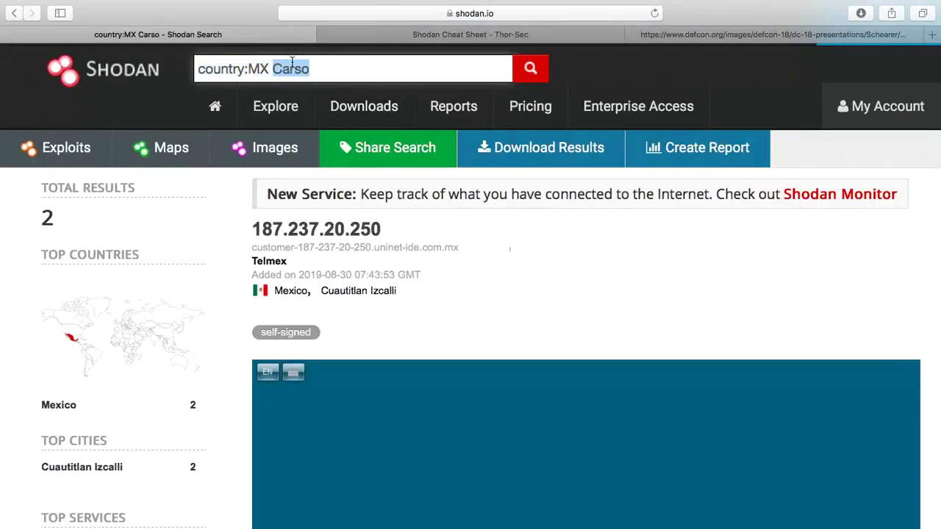
Task: Open Maps view
Action: [x=161, y=148]
